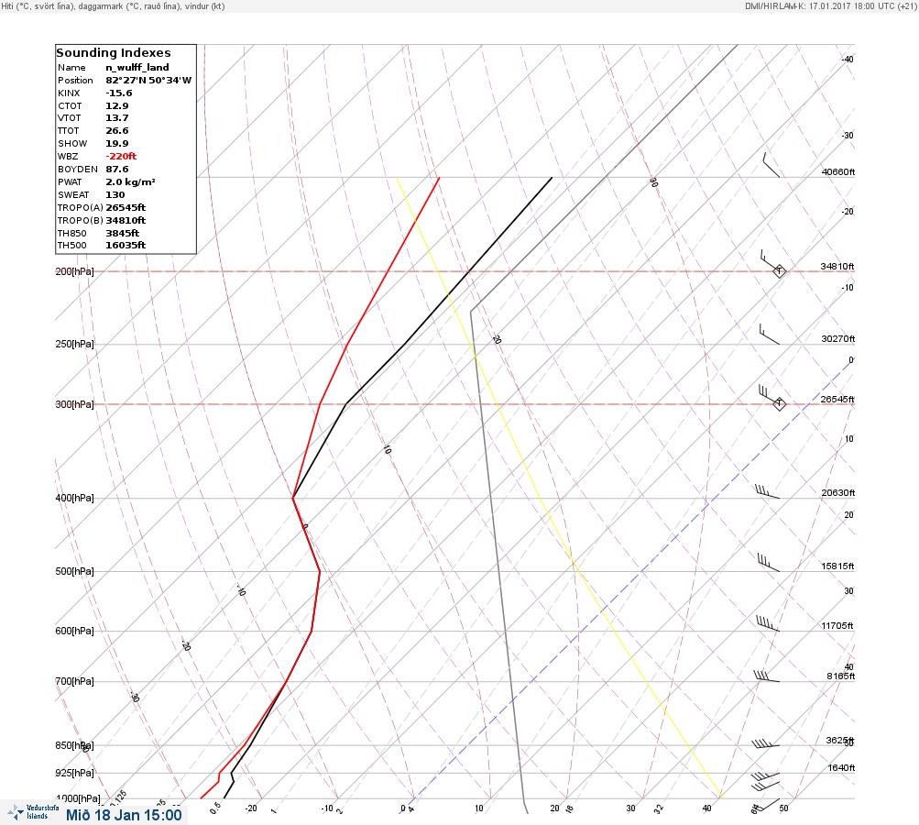Select station name 'n_wulff_land'

(137, 68)
